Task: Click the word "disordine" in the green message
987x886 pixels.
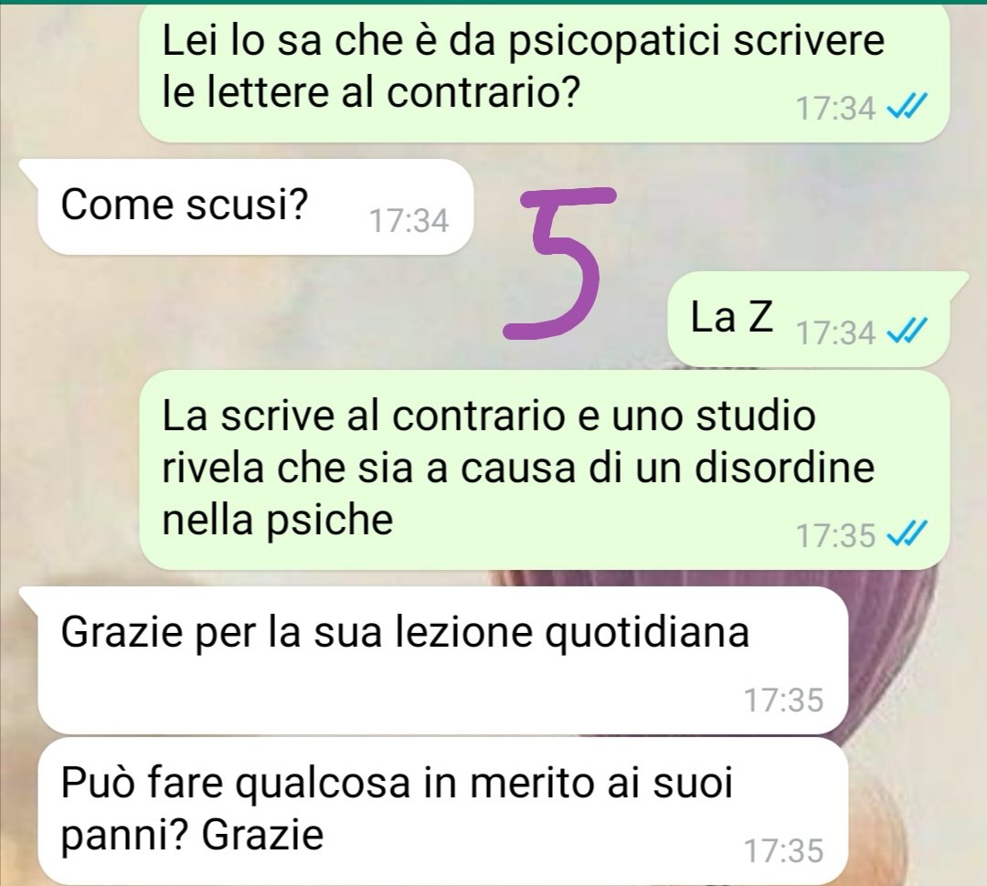Action: point(784,468)
